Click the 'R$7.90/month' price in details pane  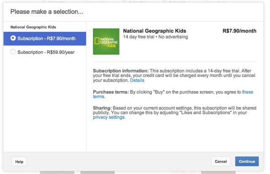(239, 31)
